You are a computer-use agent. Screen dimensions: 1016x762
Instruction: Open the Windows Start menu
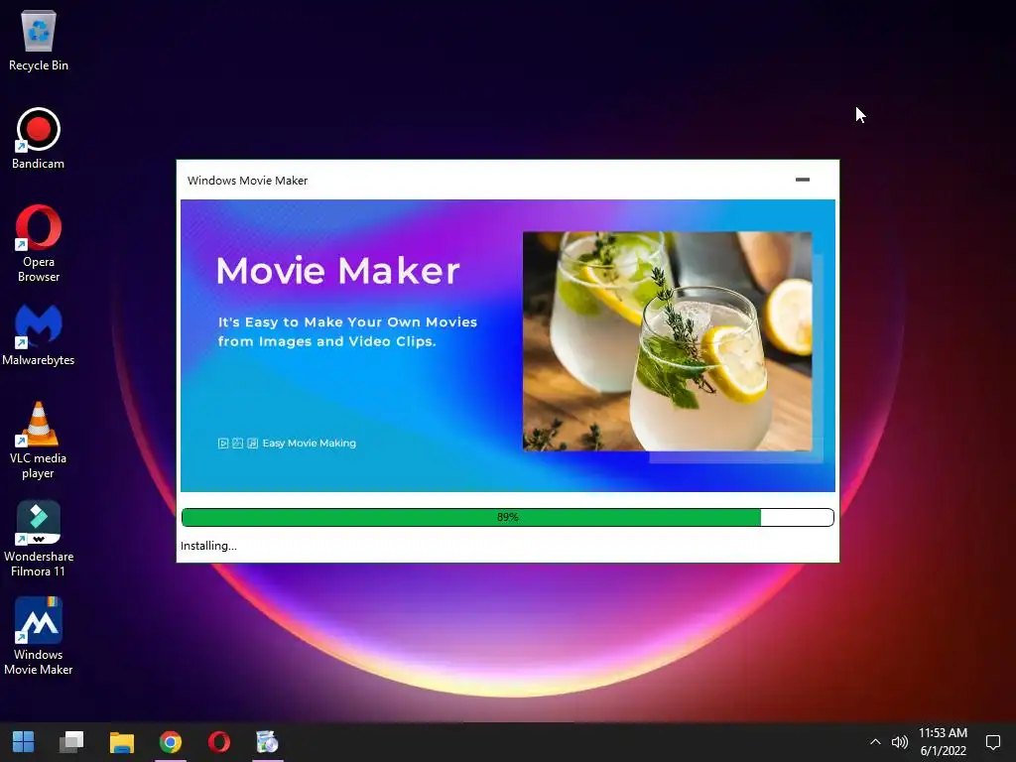coord(24,742)
